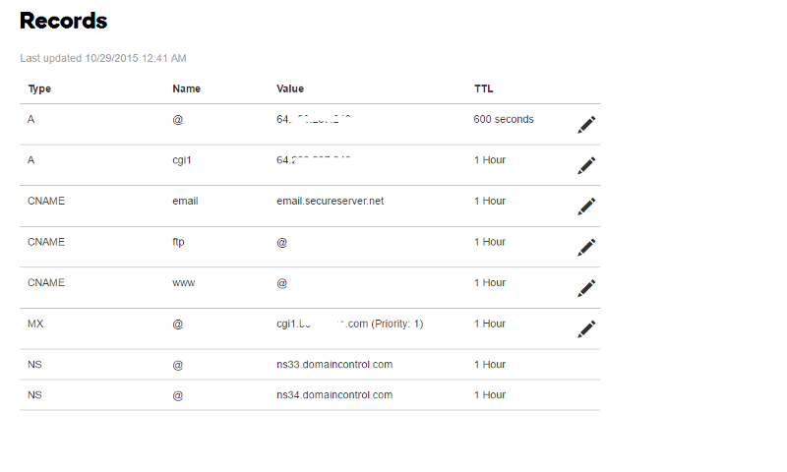Screen dimensions: 787x472
Task: Edit the MX record pencil icon
Action: (x=586, y=329)
